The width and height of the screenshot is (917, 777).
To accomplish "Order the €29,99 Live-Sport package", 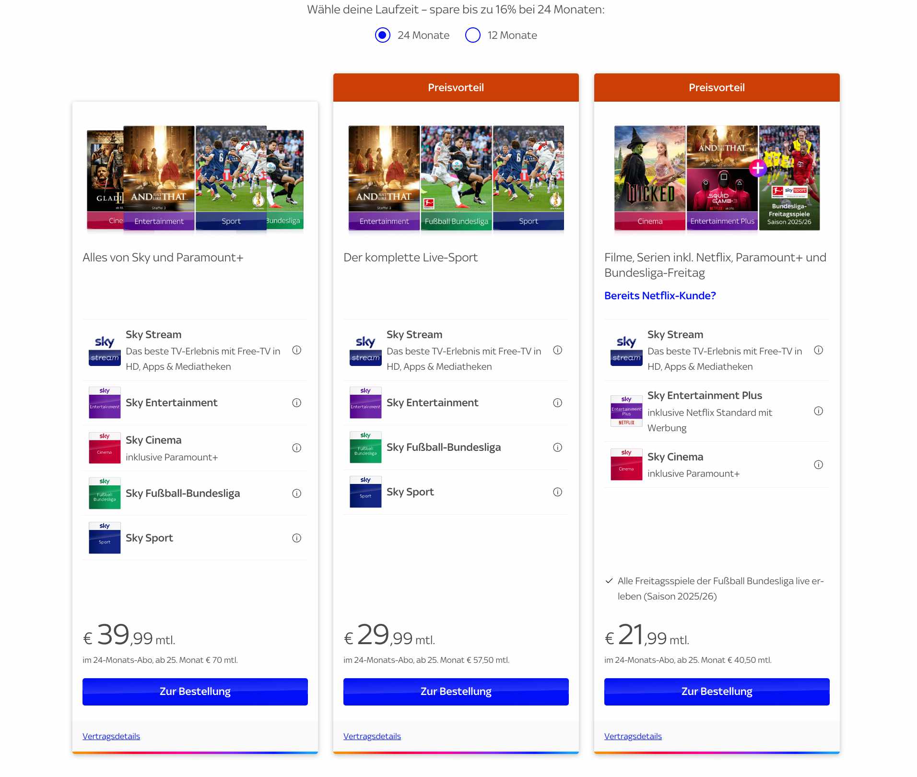I will point(456,692).
